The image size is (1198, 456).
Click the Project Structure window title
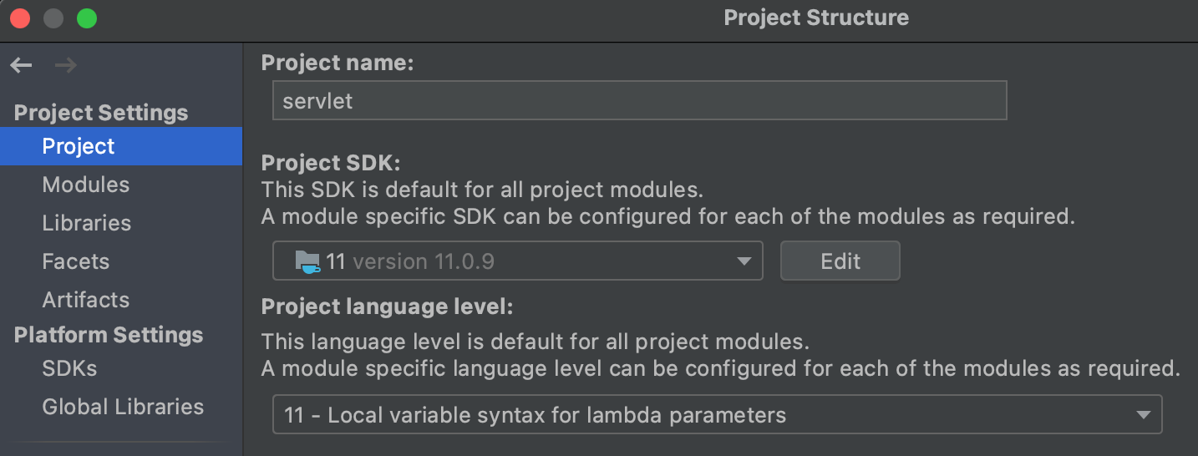(816, 18)
